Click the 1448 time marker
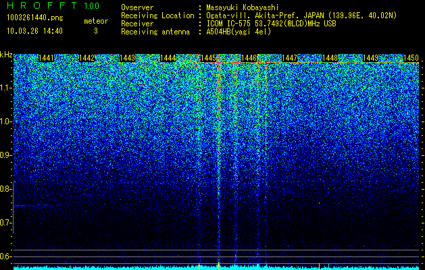 pos(330,58)
